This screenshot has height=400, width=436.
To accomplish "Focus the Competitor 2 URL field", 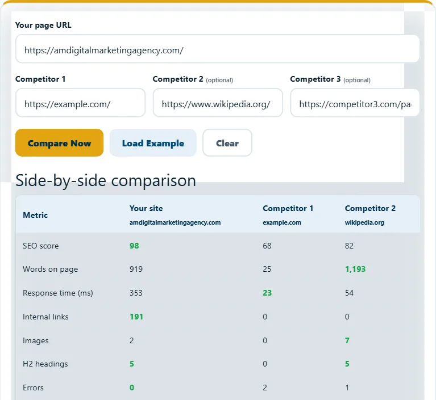I will pyautogui.click(x=218, y=103).
